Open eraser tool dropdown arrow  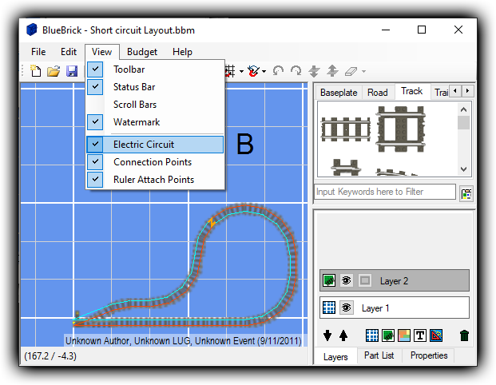(x=363, y=72)
